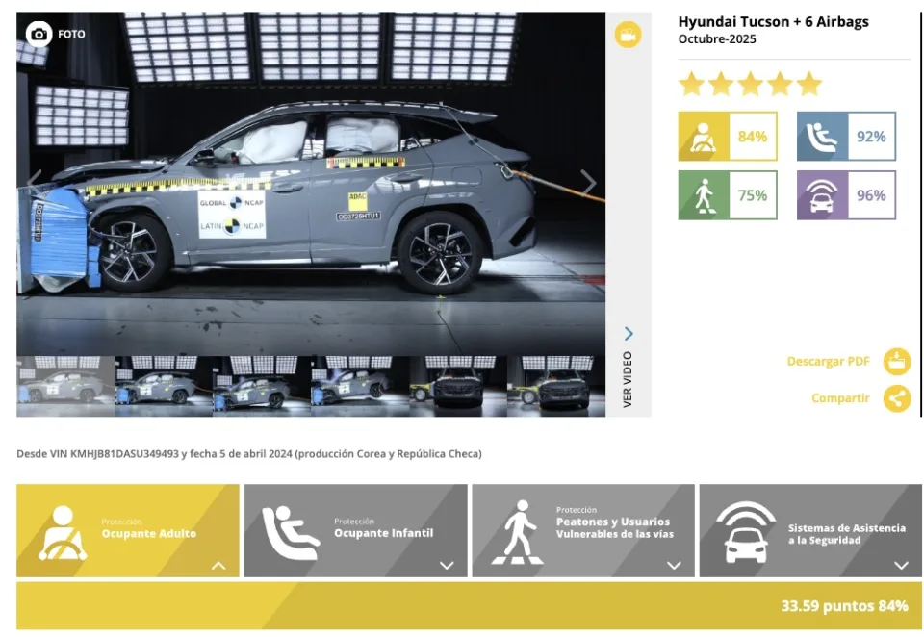Select the last front-view car thumbnail
924x637 pixels.
pyautogui.click(x=556, y=386)
